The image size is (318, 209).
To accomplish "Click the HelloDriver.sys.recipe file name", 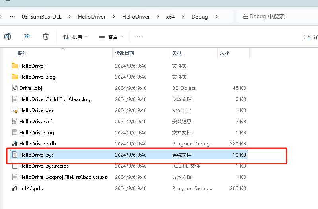I will point(44,166).
